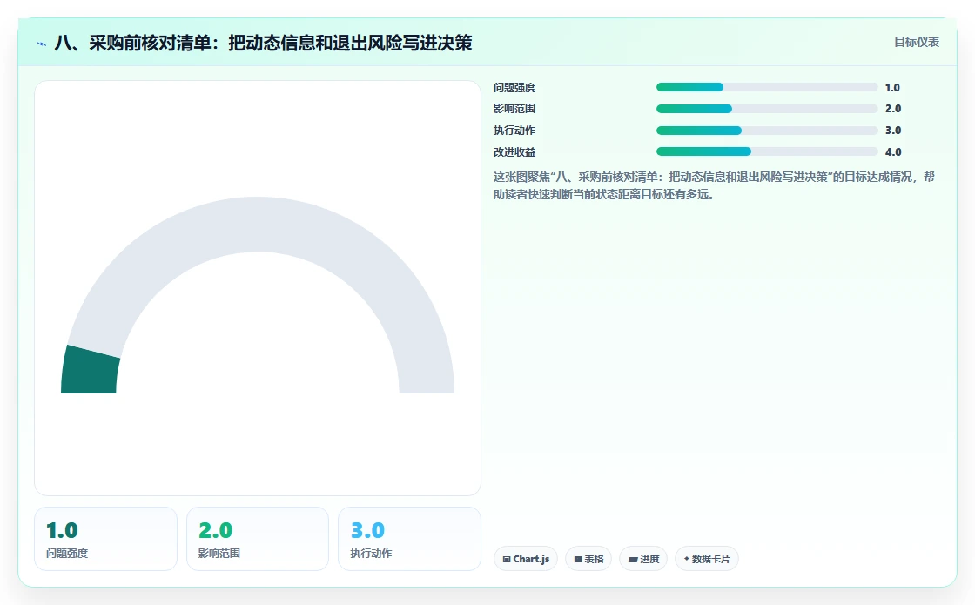Click the 进度 tag chip
Screen dimensions: 975x605
click(x=643, y=559)
